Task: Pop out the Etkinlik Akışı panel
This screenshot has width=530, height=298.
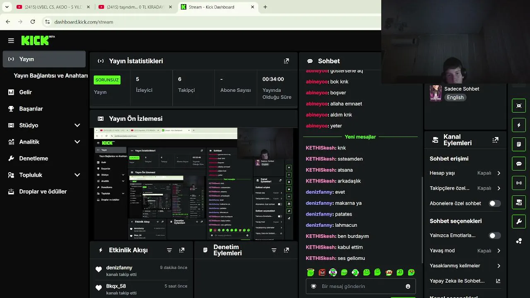Action: [x=182, y=250]
